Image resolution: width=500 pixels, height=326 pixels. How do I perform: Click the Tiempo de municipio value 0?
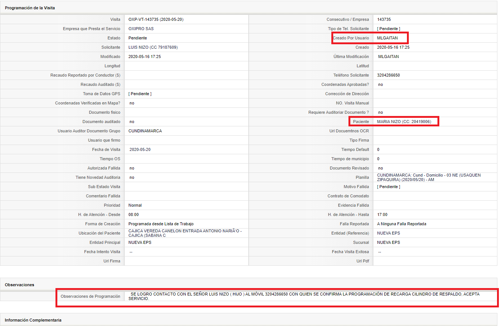click(378, 159)
